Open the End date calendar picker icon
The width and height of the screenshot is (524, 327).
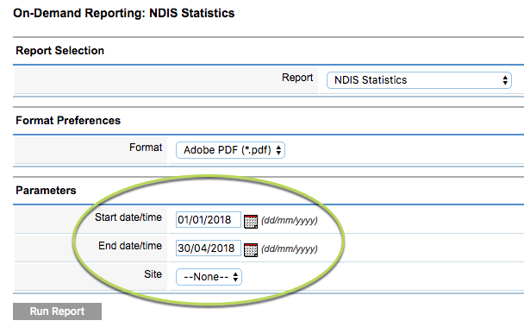pyautogui.click(x=251, y=249)
